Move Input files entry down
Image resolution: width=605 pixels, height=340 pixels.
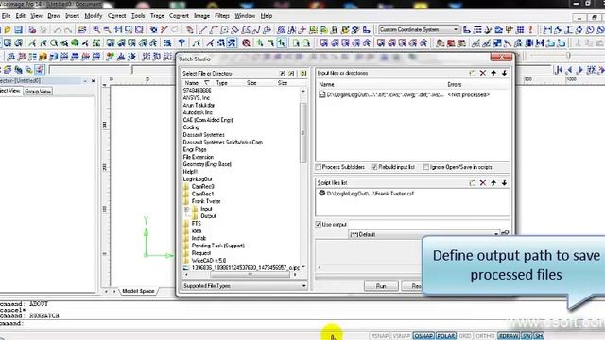504,74
